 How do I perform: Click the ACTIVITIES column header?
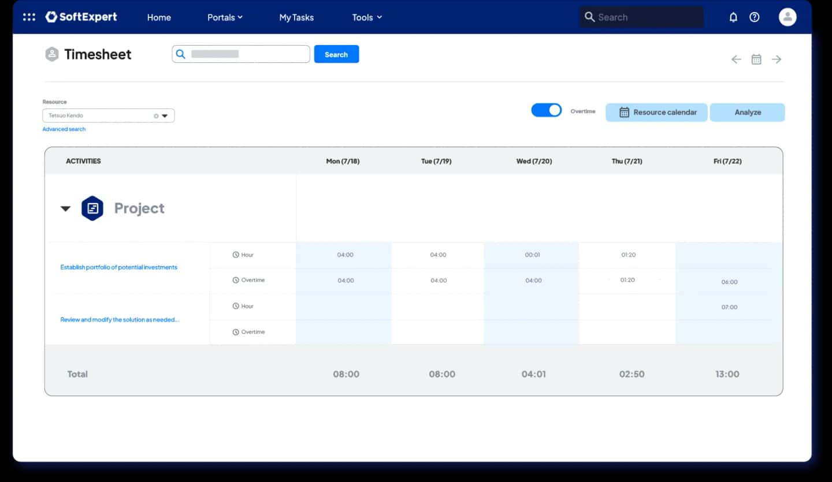[83, 161]
